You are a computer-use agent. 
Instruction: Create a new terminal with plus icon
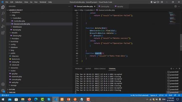click(171, 69)
